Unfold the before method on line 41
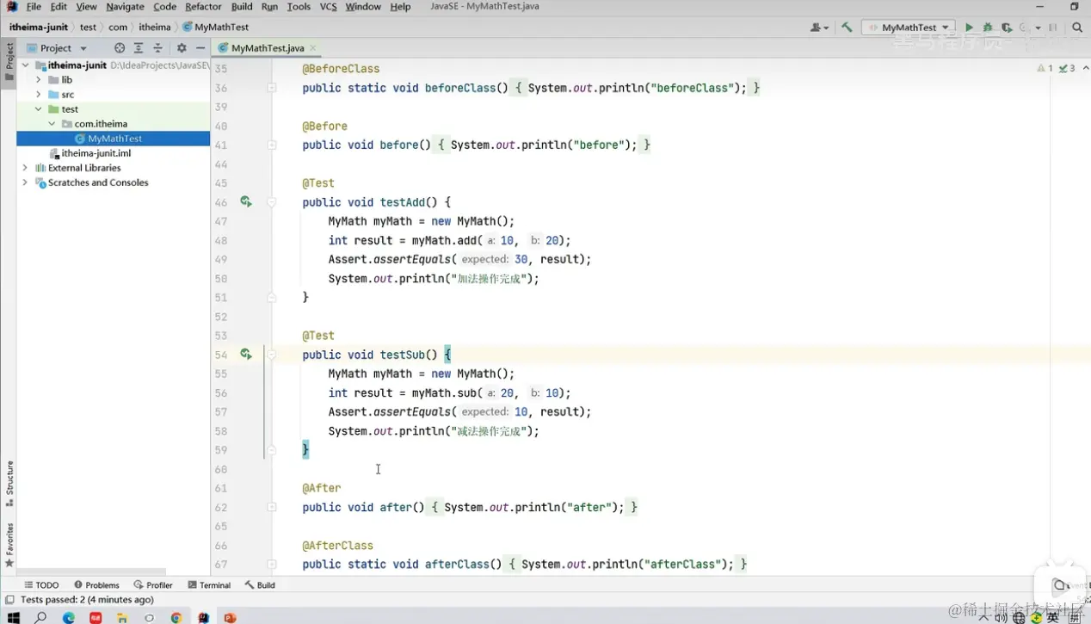The height and width of the screenshot is (624, 1091). click(272, 145)
